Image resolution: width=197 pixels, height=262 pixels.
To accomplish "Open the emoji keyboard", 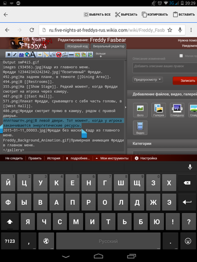I will [188, 241].
